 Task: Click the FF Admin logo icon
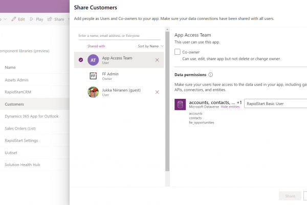pos(93,76)
